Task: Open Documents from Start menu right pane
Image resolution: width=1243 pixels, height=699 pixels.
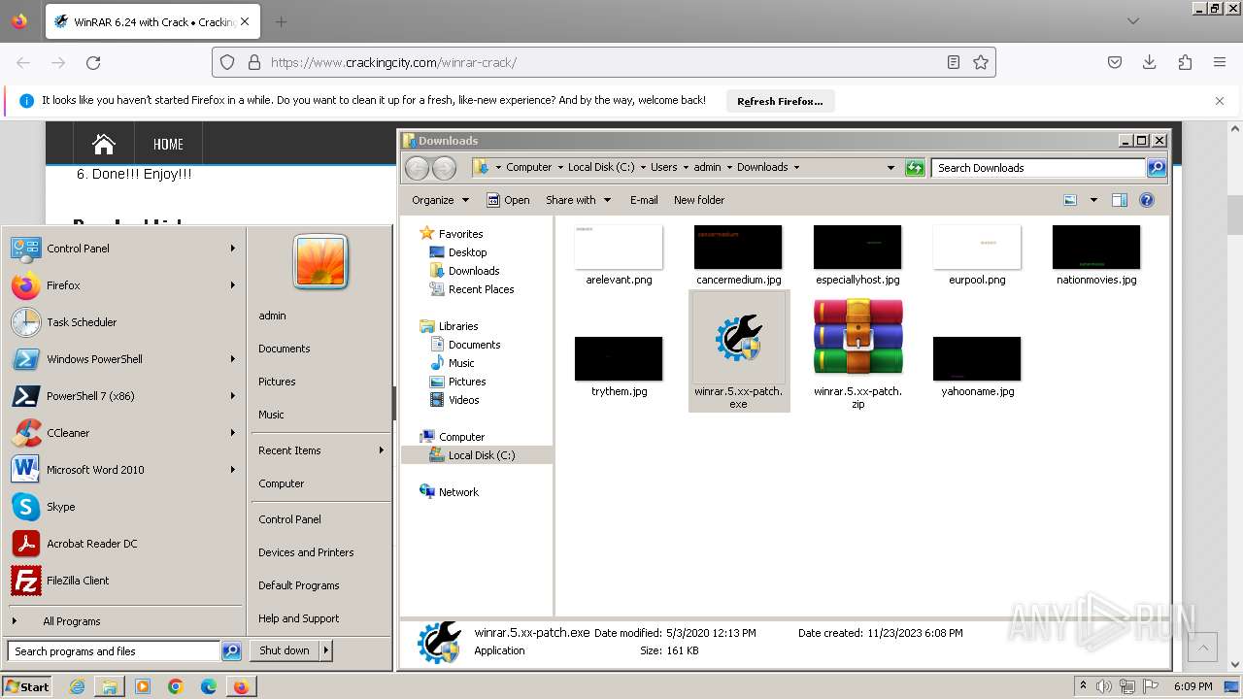Action: point(285,349)
